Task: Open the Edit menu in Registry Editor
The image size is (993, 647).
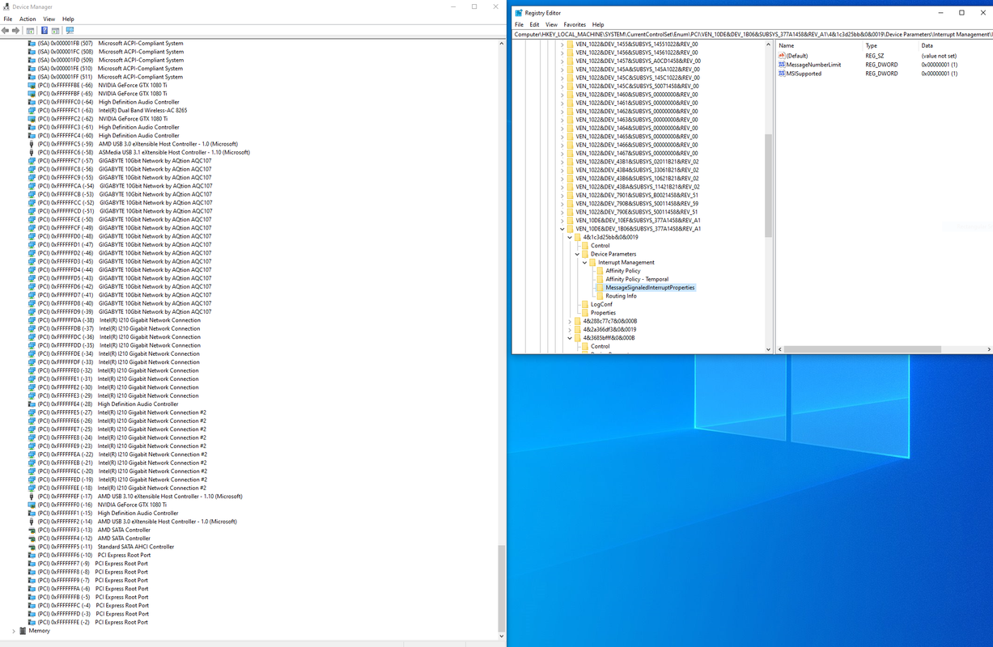Action: [x=534, y=25]
